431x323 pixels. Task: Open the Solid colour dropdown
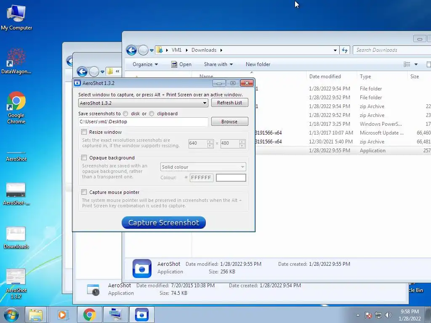pos(203,167)
